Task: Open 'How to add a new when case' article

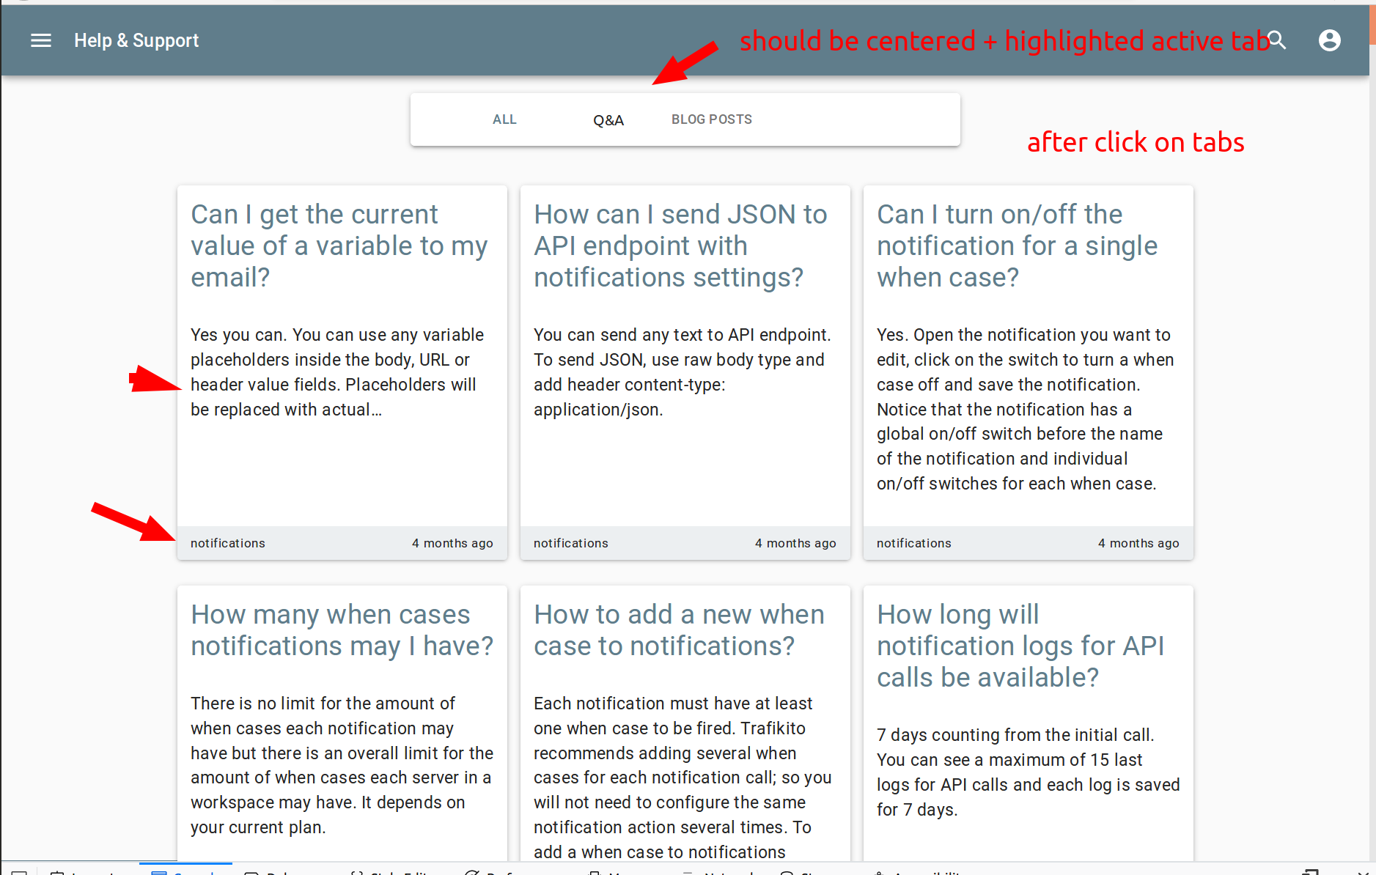Action: pyautogui.click(x=679, y=630)
